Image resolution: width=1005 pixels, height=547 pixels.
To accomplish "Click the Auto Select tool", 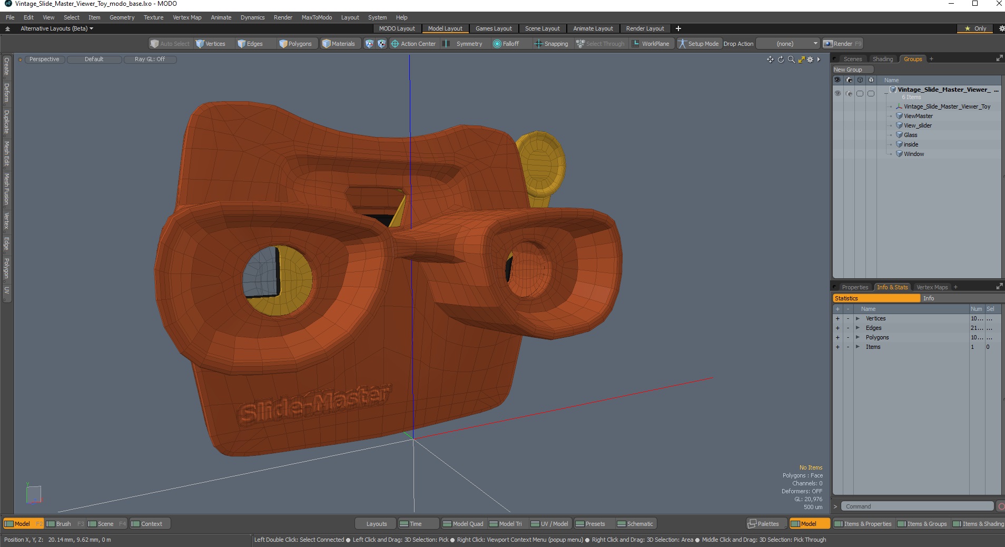I will pos(170,44).
